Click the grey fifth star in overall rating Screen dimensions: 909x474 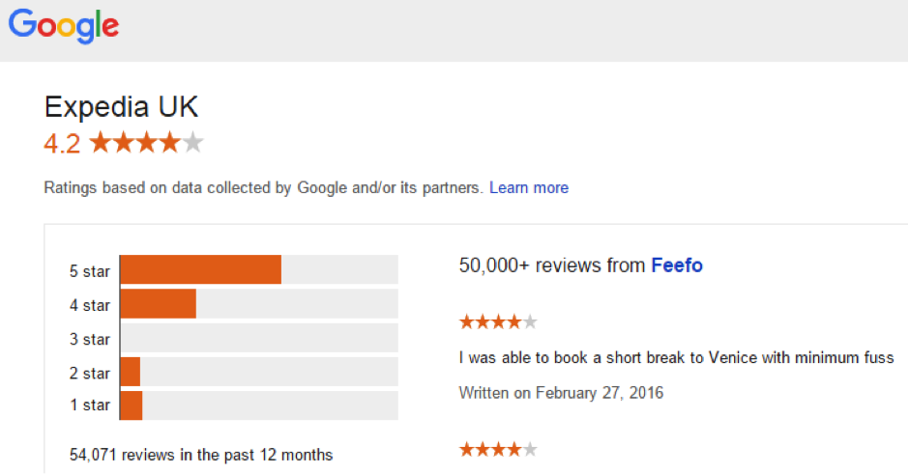(x=193, y=142)
